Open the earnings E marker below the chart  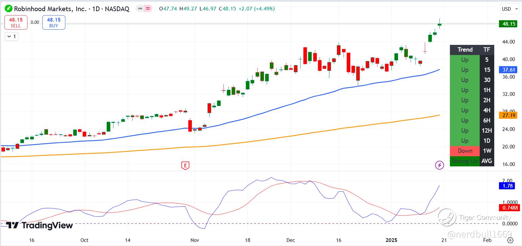coord(185,165)
